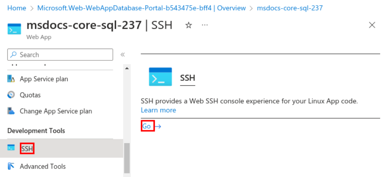Click the msdocs-core-sql-237 breadcrumb link

click(290, 8)
